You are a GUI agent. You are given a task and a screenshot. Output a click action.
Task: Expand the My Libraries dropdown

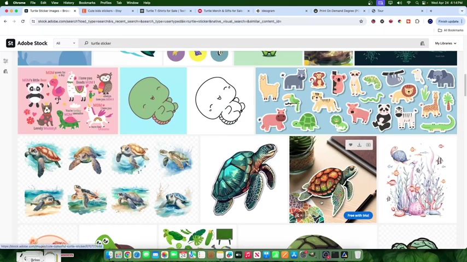[446, 44]
